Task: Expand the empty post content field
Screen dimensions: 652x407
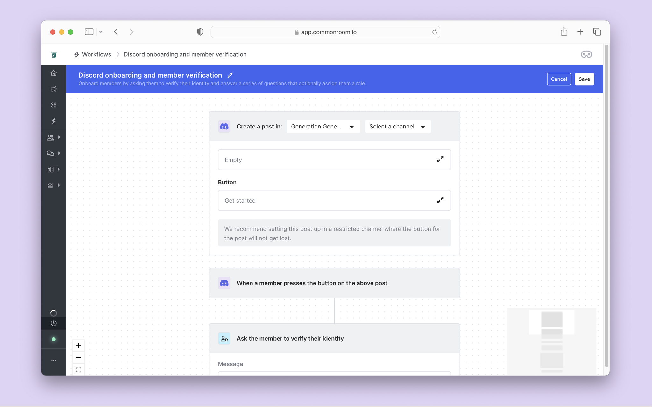Action: 440,159
